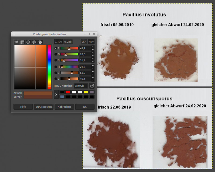
Task: Select the H channel radio button
Action: click(56, 67)
